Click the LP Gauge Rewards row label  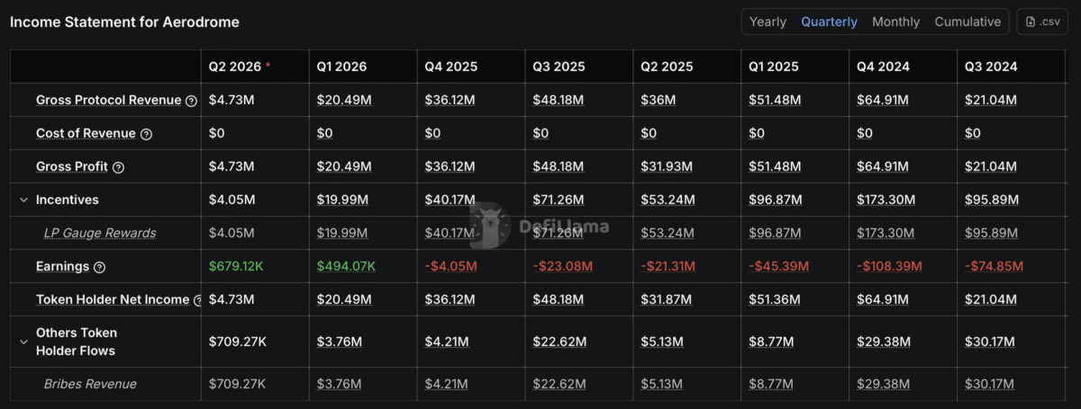[x=99, y=233]
